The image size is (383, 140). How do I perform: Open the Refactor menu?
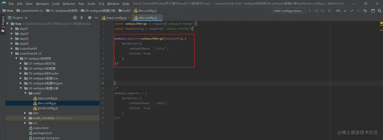69,4
